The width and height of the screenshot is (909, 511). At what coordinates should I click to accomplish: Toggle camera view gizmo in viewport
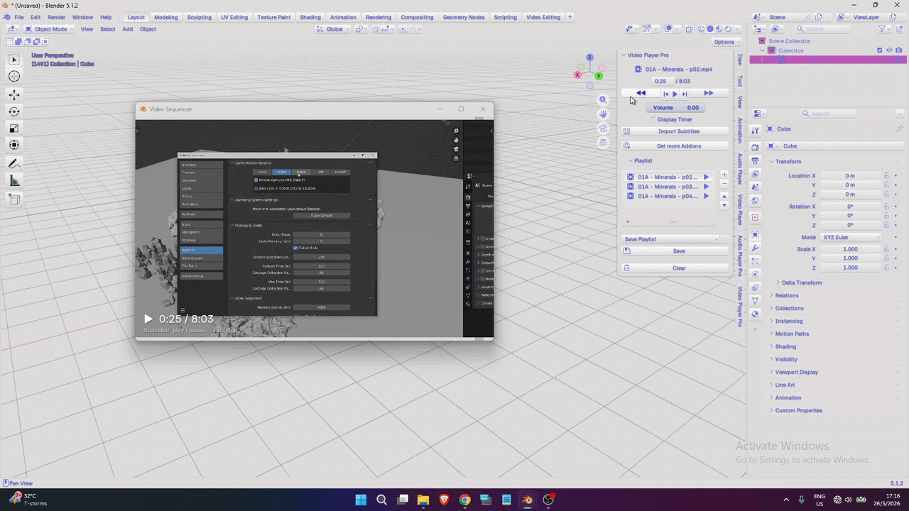point(603,128)
